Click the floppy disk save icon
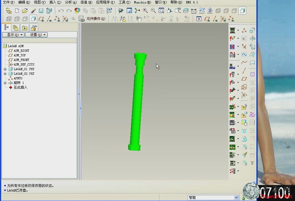 [41, 11]
